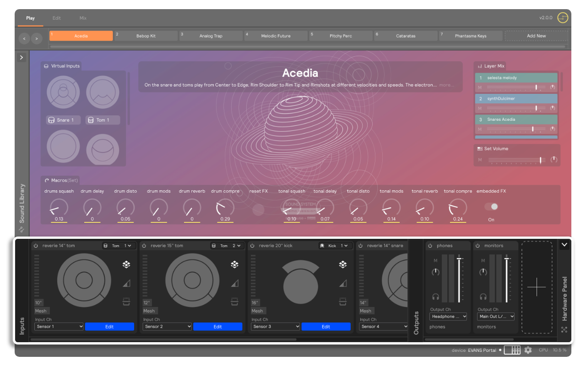Click the headphone icon on monitors output
Screen dimensions: 586x366
[483, 296]
